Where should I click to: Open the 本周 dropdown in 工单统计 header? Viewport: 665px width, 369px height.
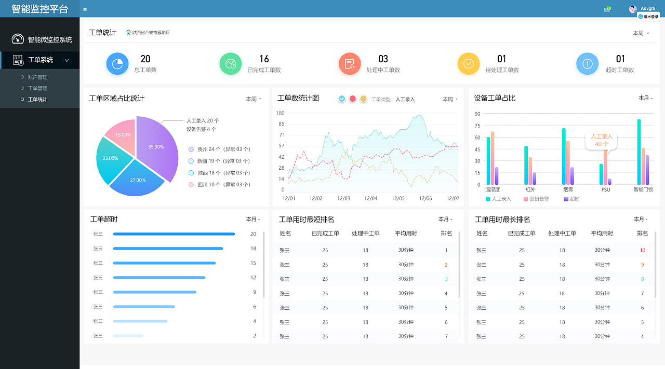click(641, 33)
